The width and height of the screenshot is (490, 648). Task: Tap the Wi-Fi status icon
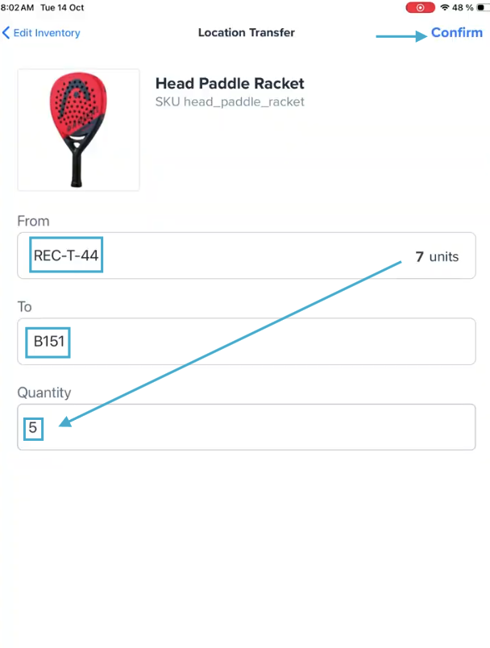pyautogui.click(x=444, y=7)
